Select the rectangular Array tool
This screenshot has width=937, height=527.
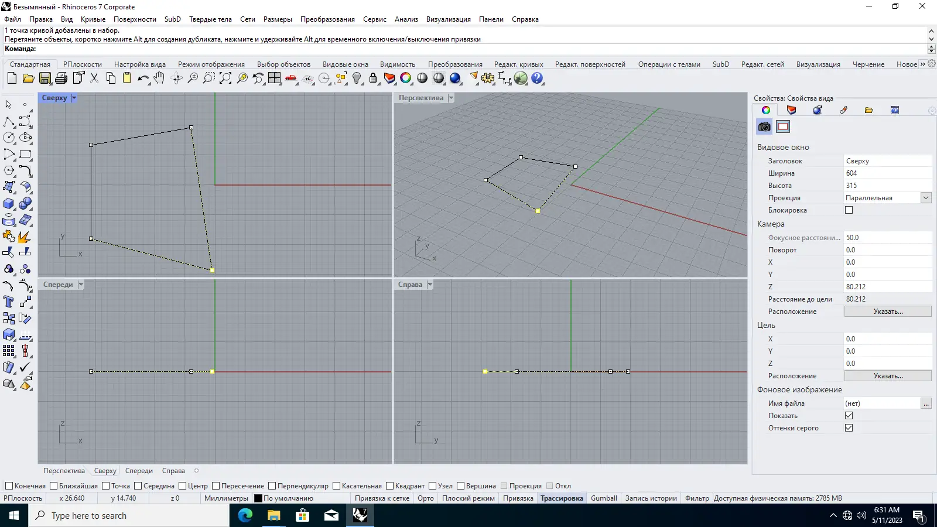point(9,351)
